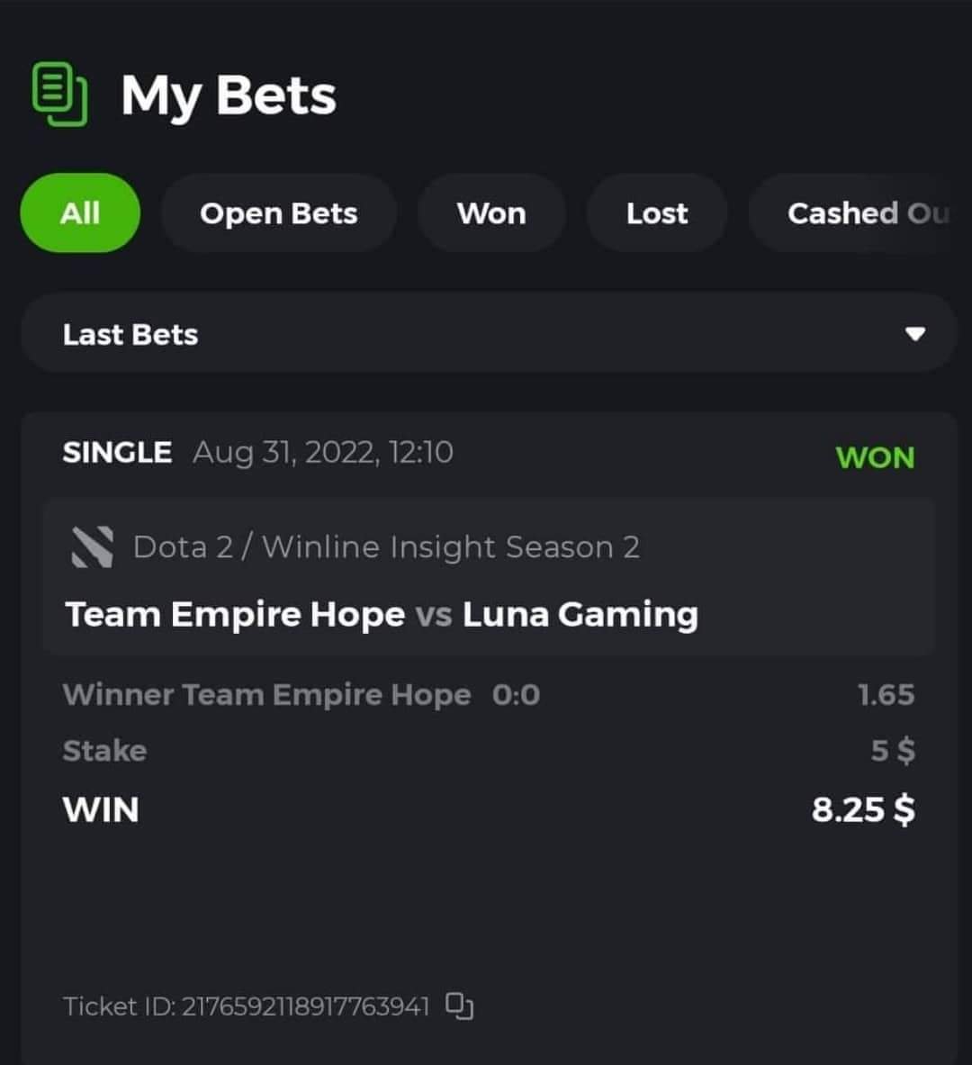Select the All bets filter
Screen dimensions: 972x1065
[x=80, y=212]
